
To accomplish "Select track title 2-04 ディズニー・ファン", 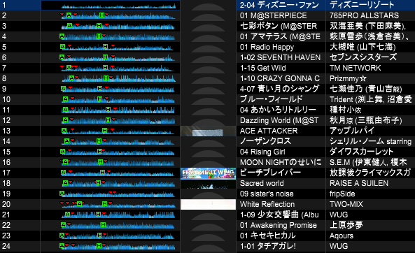I will (x=279, y=5).
